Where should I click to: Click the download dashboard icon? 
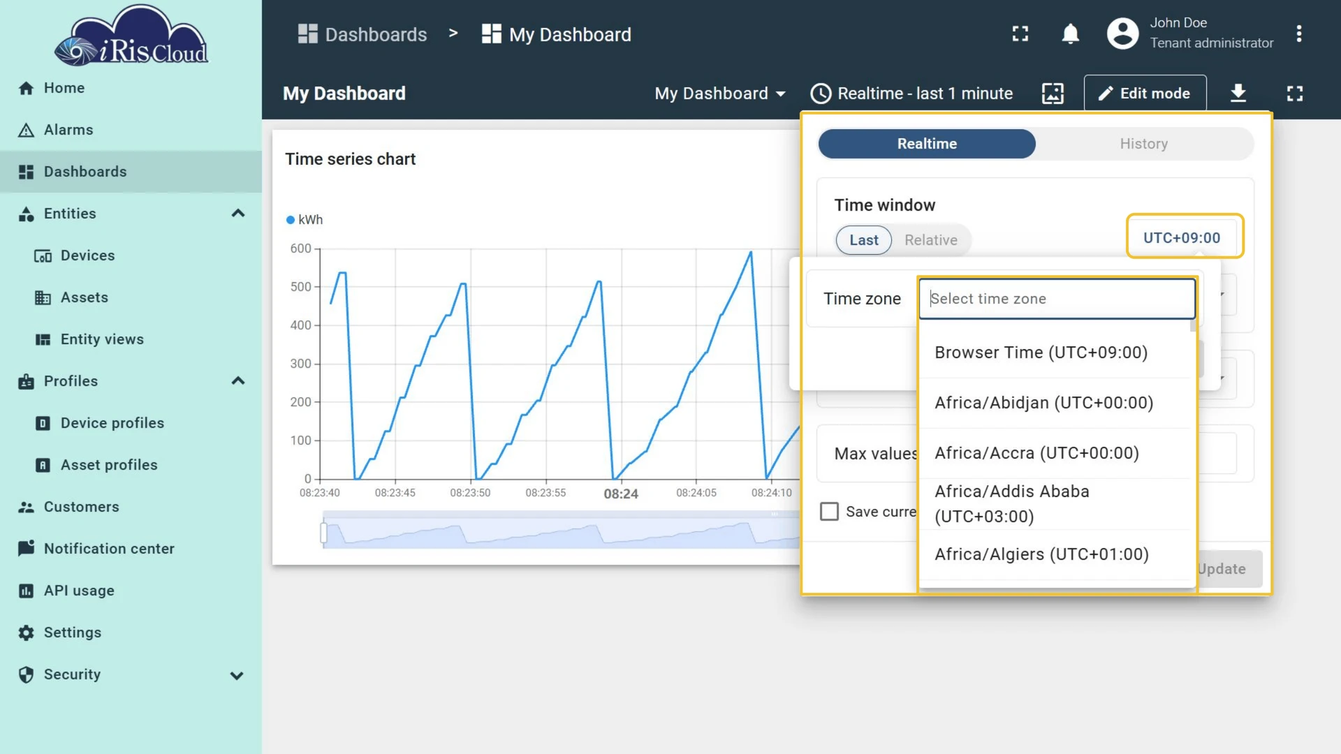coord(1238,93)
